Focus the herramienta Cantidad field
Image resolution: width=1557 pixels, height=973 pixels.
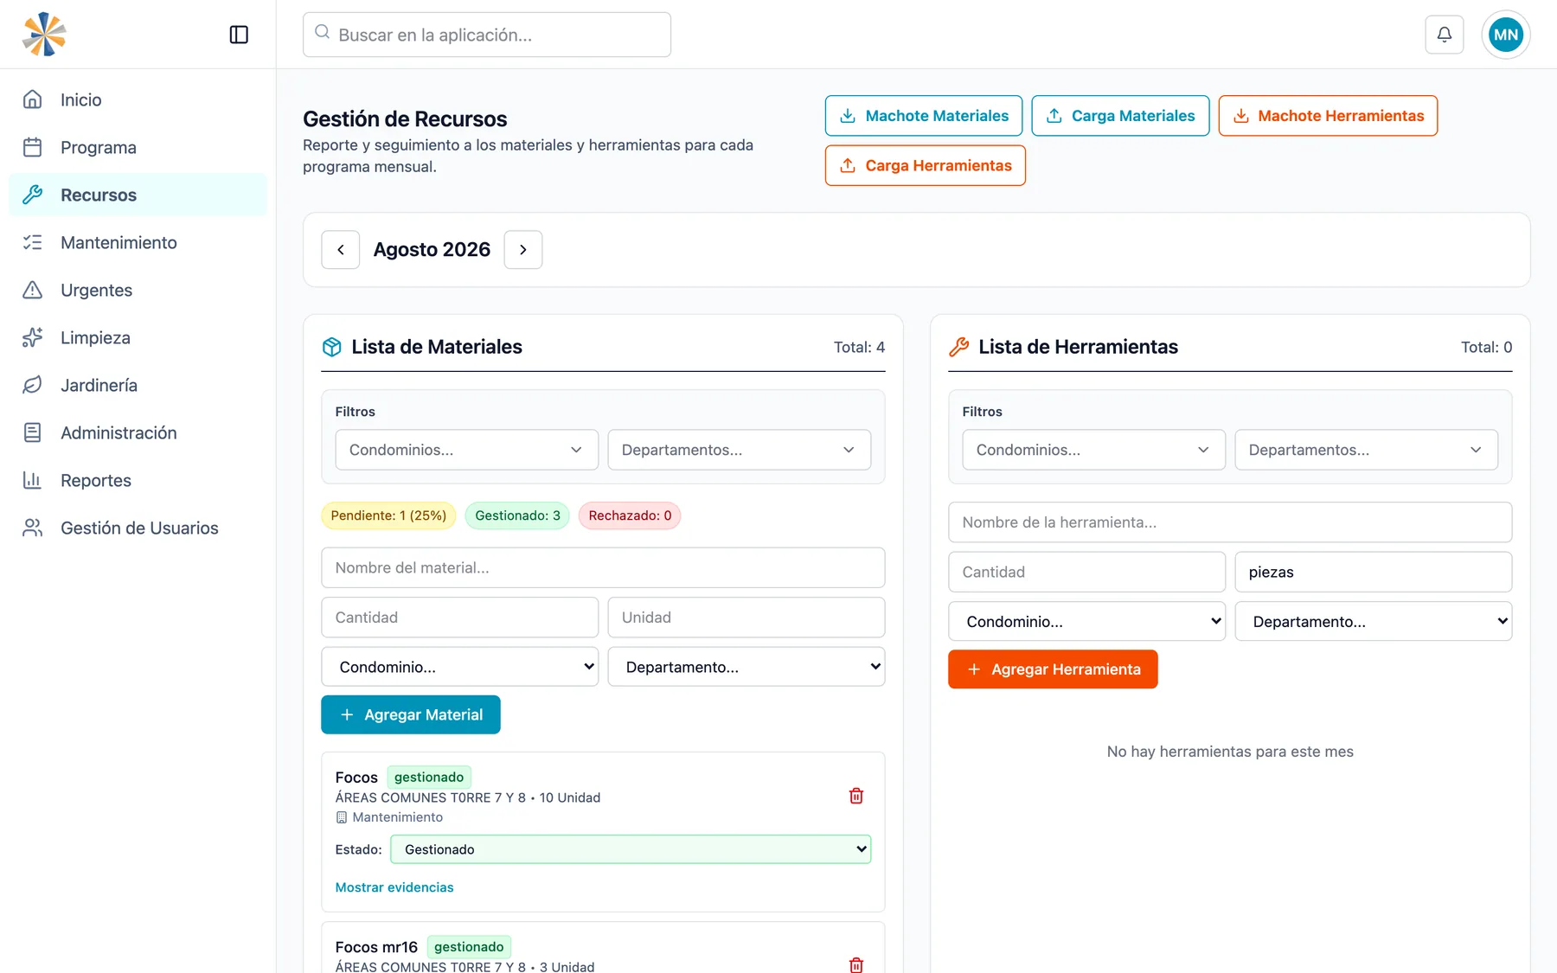[x=1087, y=572]
